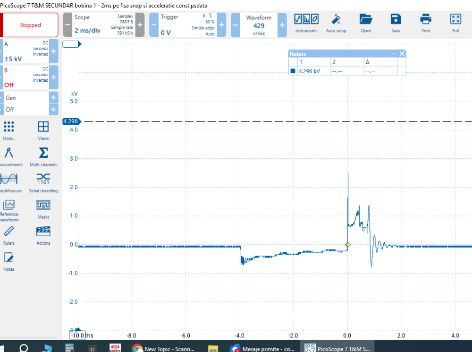
Task: Run Auto setup wand tool
Action: click(336, 23)
